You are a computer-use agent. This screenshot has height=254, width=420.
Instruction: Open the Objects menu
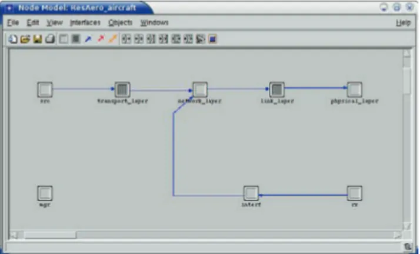pyautogui.click(x=120, y=22)
